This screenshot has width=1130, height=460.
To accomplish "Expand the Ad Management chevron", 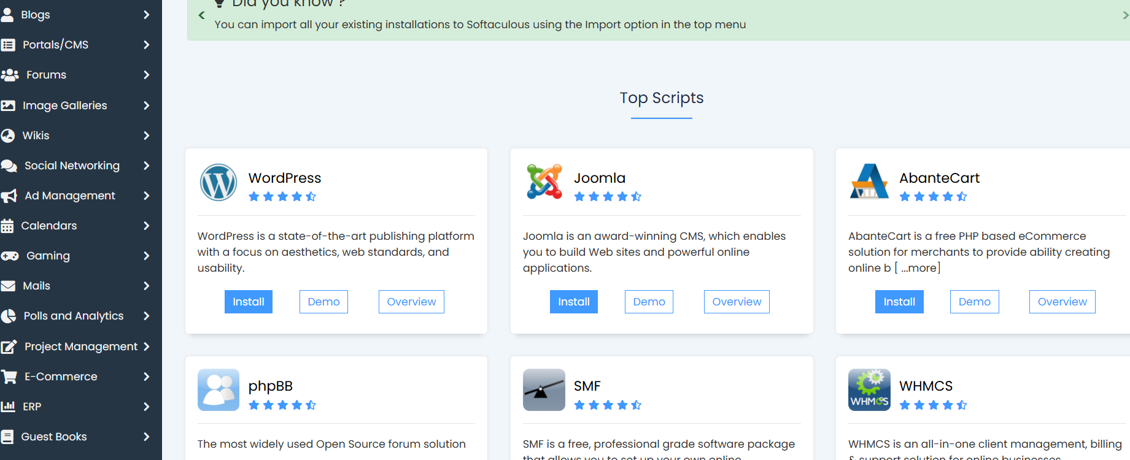I will tap(146, 196).
